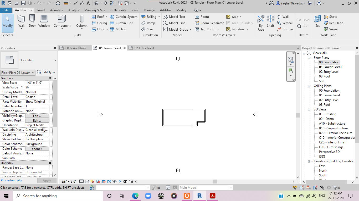
Task: Place a Room Separator
Action: pyautogui.click(x=209, y=23)
